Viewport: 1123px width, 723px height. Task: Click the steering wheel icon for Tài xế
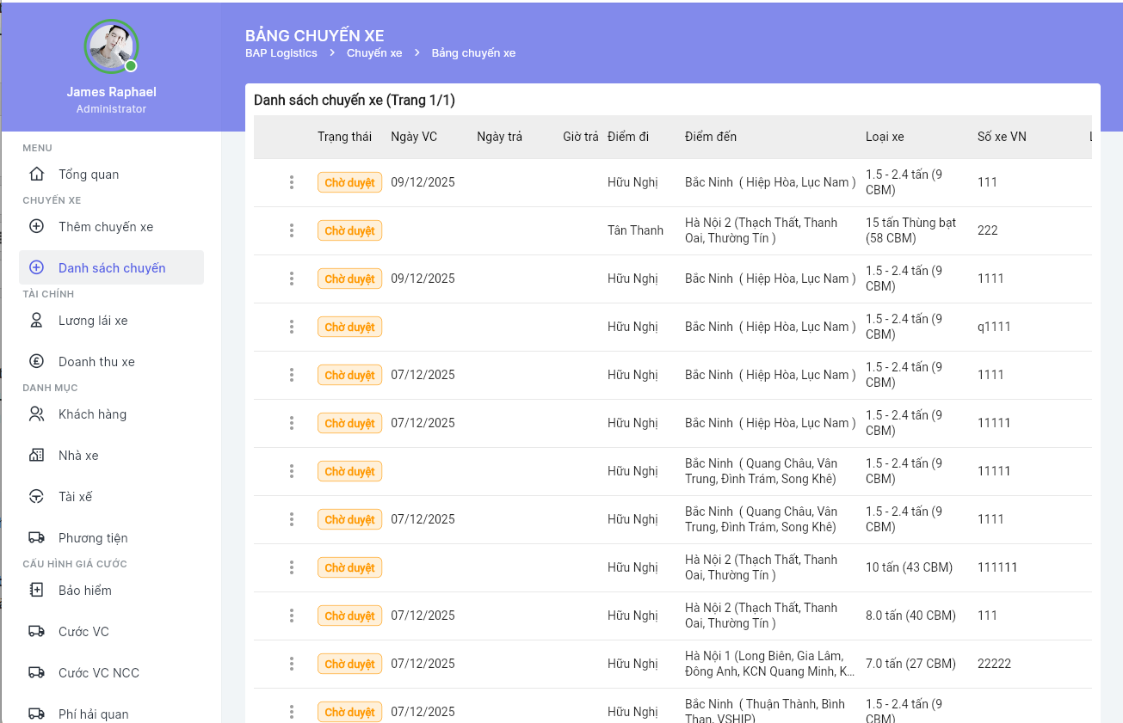click(36, 497)
